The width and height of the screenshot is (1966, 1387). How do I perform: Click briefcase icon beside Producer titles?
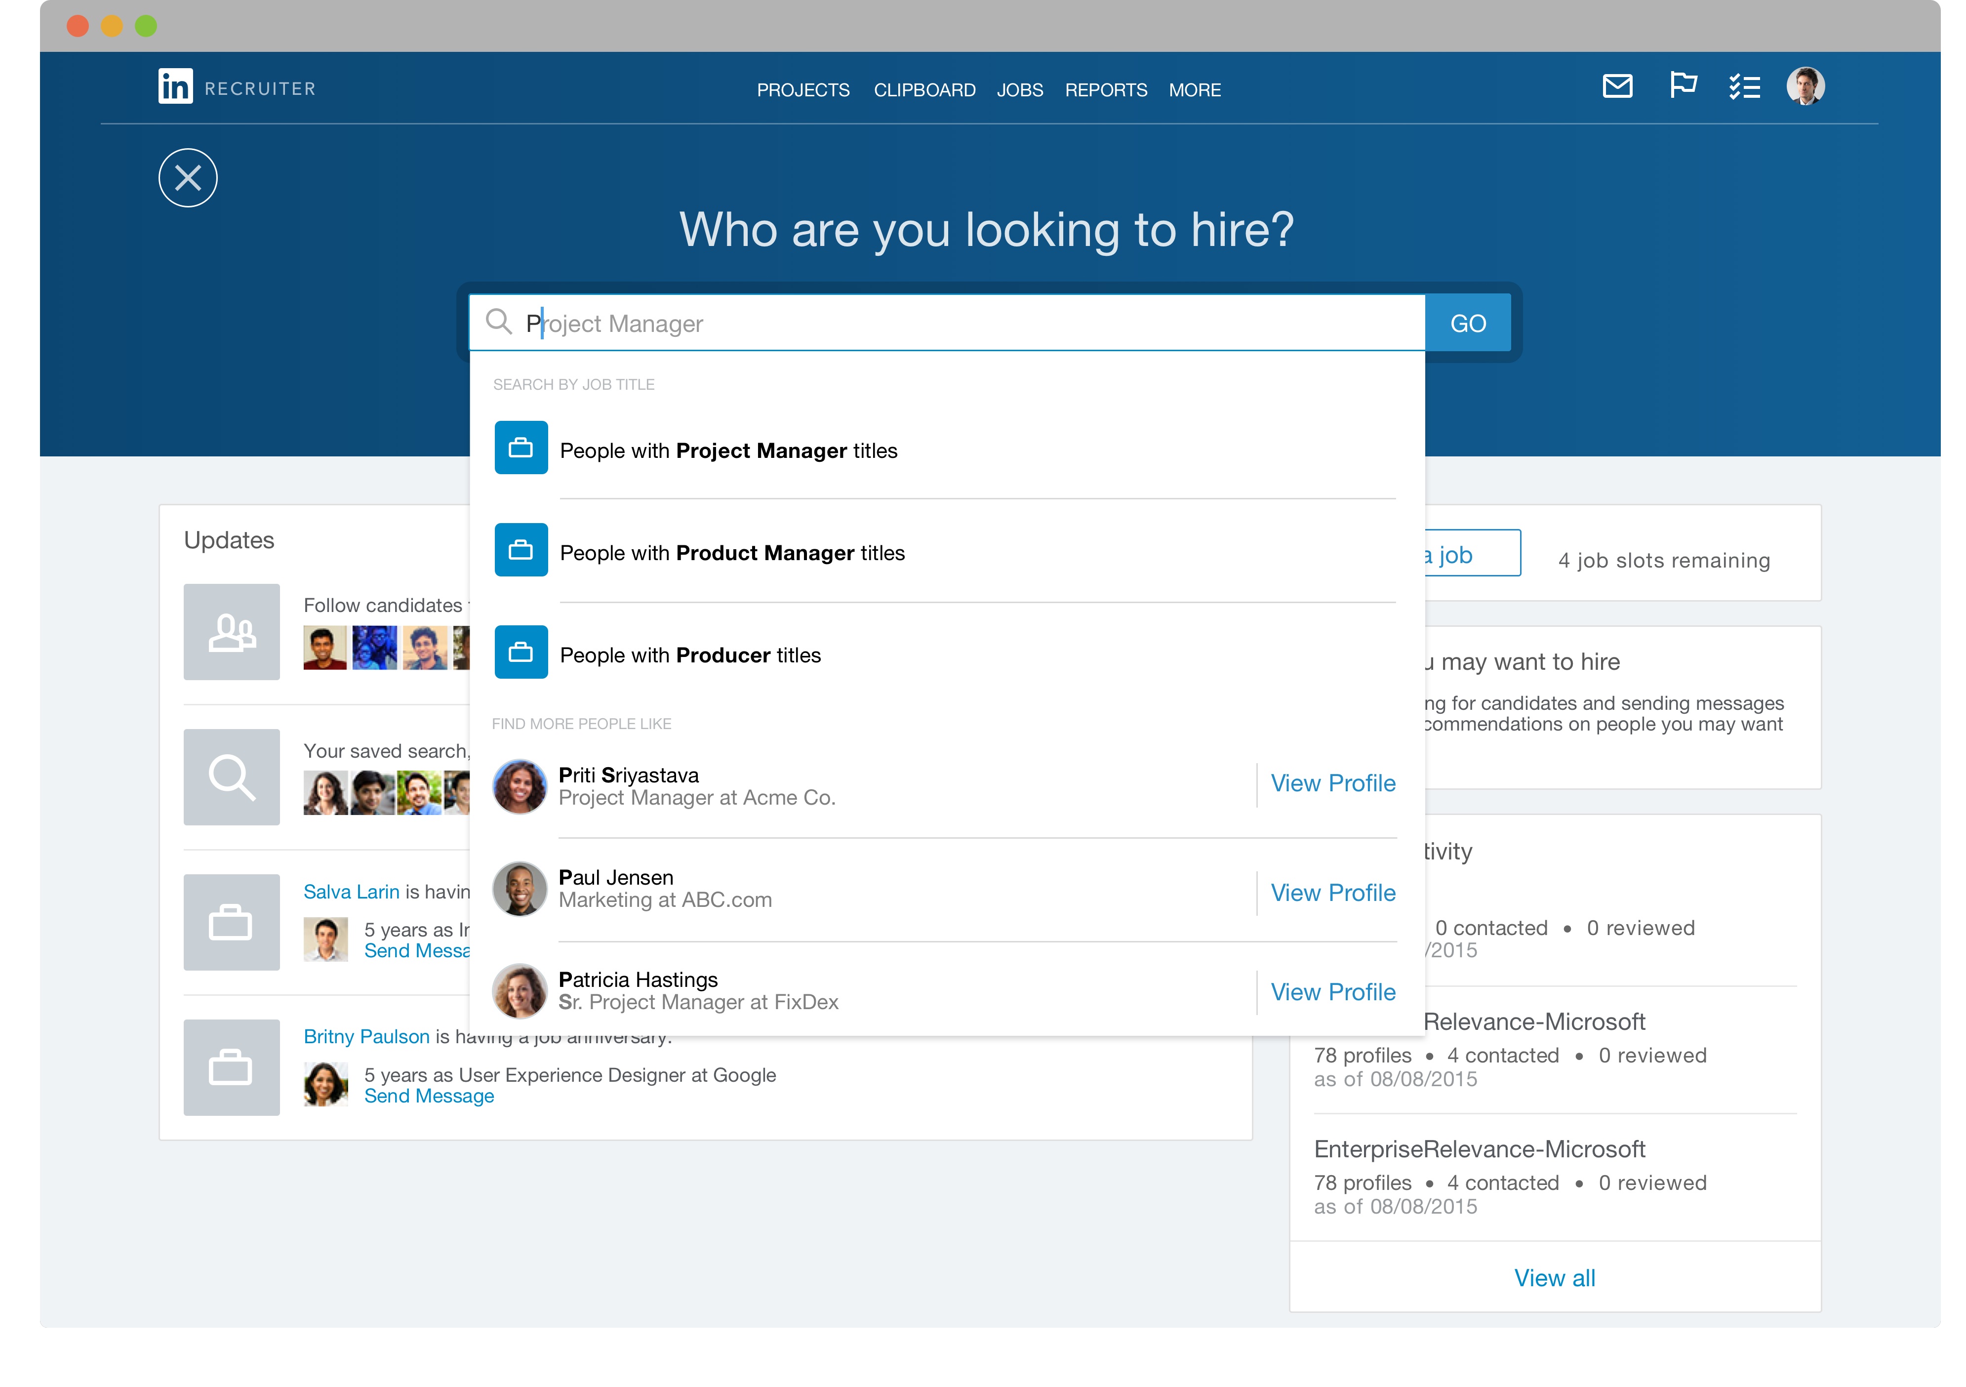tap(521, 653)
